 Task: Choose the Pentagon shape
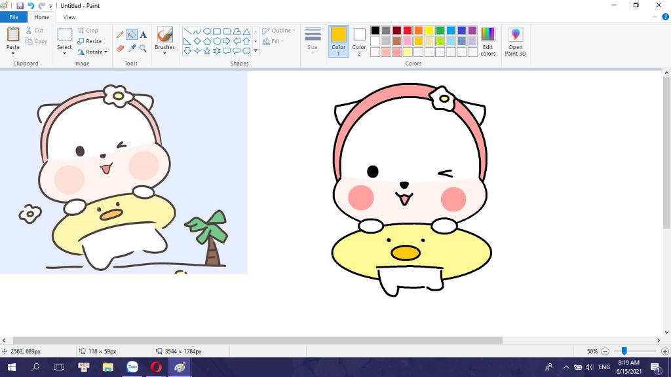(206, 41)
